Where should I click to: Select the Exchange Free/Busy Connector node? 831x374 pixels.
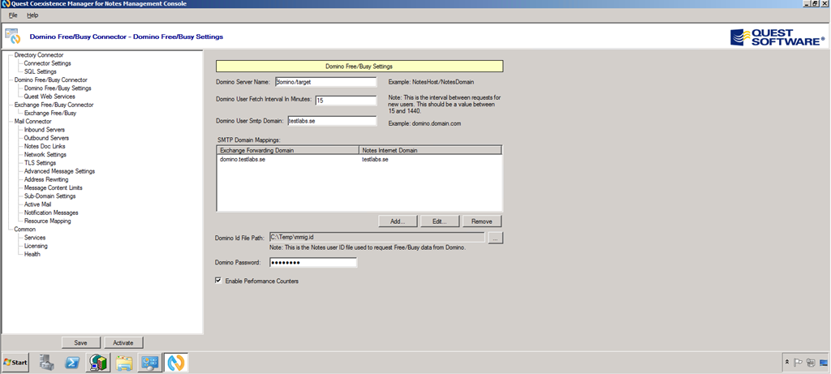pyautogui.click(x=54, y=105)
